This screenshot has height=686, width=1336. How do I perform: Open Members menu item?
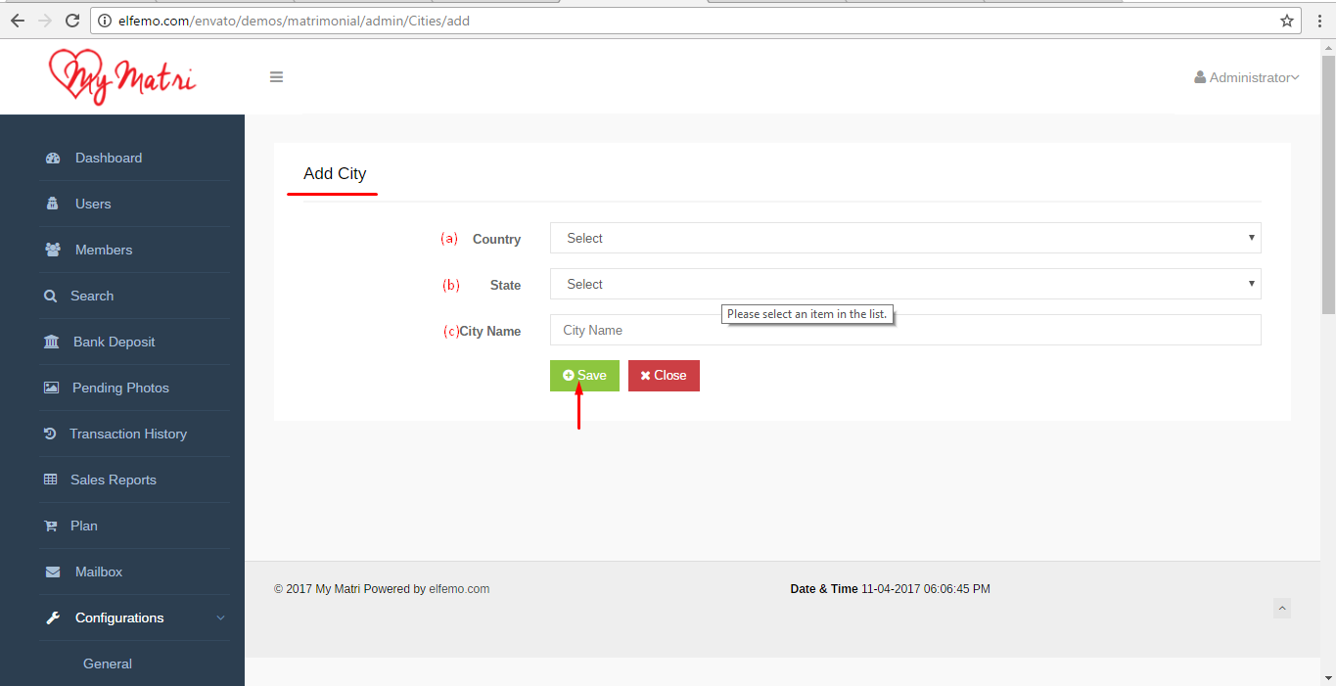tap(104, 250)
